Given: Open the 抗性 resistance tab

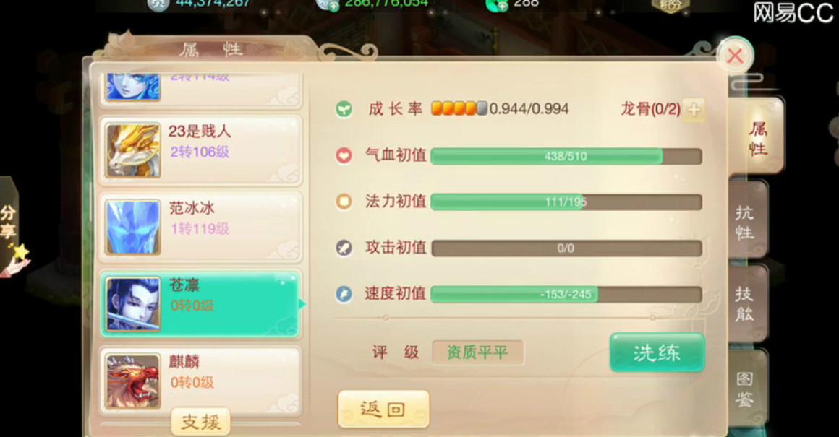Looking at the screenshot, I should coord(747,221).
